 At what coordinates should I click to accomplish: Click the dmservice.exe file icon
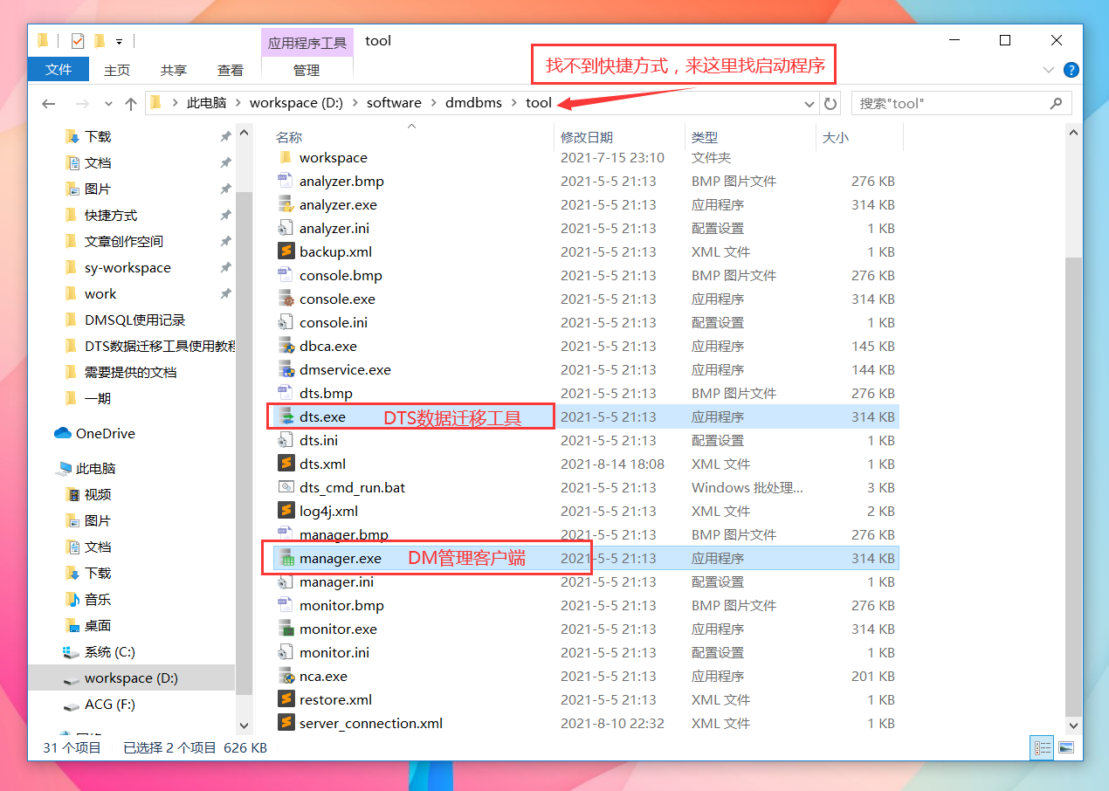(x=286, y=369)
